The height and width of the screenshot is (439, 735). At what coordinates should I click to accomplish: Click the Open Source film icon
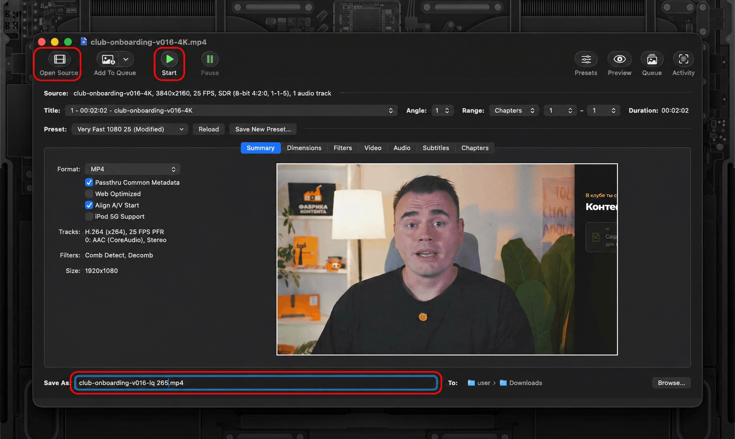point(60,59)
